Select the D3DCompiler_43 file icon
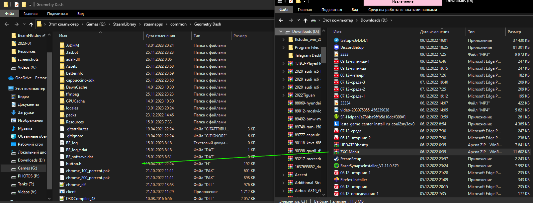 62,198
